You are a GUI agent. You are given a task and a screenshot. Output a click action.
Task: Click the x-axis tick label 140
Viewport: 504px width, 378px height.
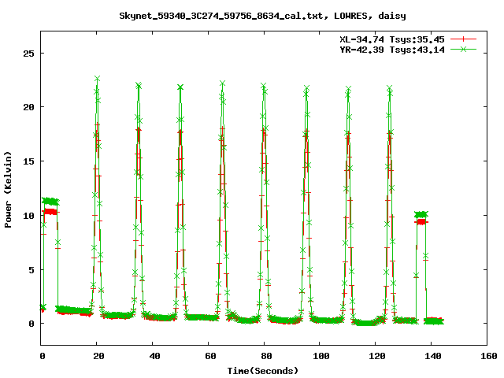(x=432, y=356)
